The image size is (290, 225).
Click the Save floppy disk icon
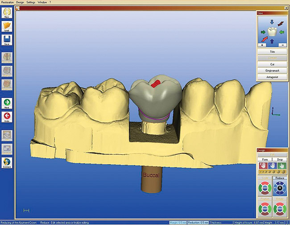point(7,40)
